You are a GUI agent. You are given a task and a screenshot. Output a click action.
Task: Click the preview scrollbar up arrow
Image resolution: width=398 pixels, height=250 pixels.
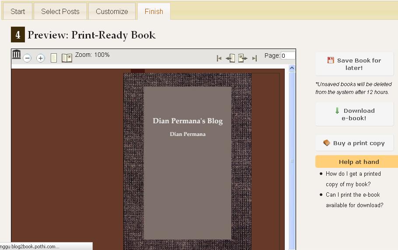tap(292, 68)
